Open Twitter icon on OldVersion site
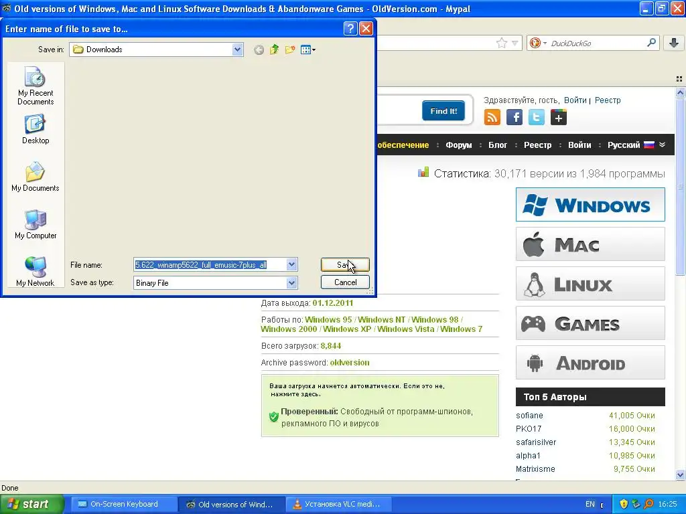The image size is (686, 514). [537, 117]
